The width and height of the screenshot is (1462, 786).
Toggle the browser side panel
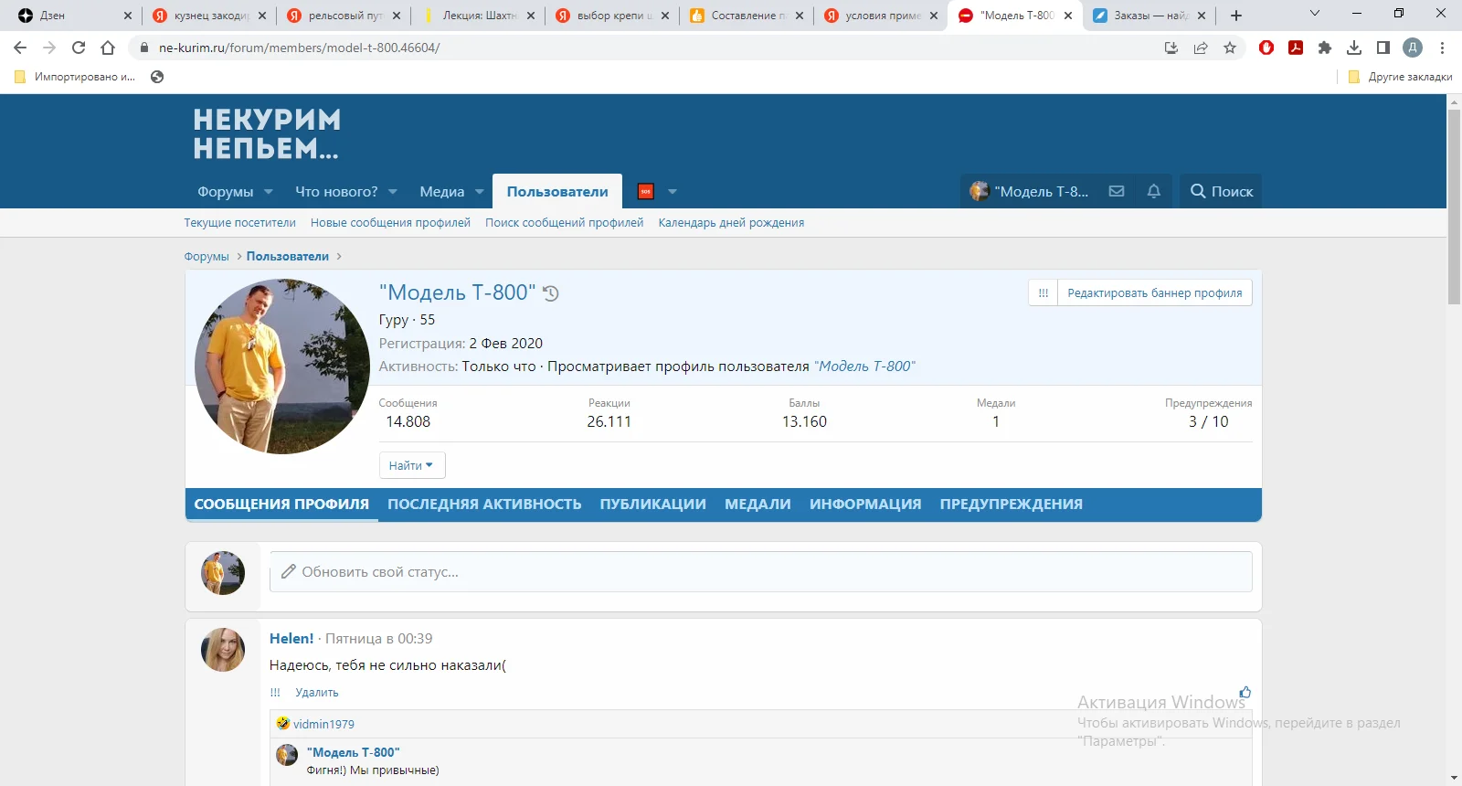[x=1383, y=48]
